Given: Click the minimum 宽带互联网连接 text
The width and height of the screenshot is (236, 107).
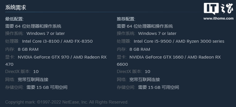Looking at the screenshot, I should [x=33, y=80].
